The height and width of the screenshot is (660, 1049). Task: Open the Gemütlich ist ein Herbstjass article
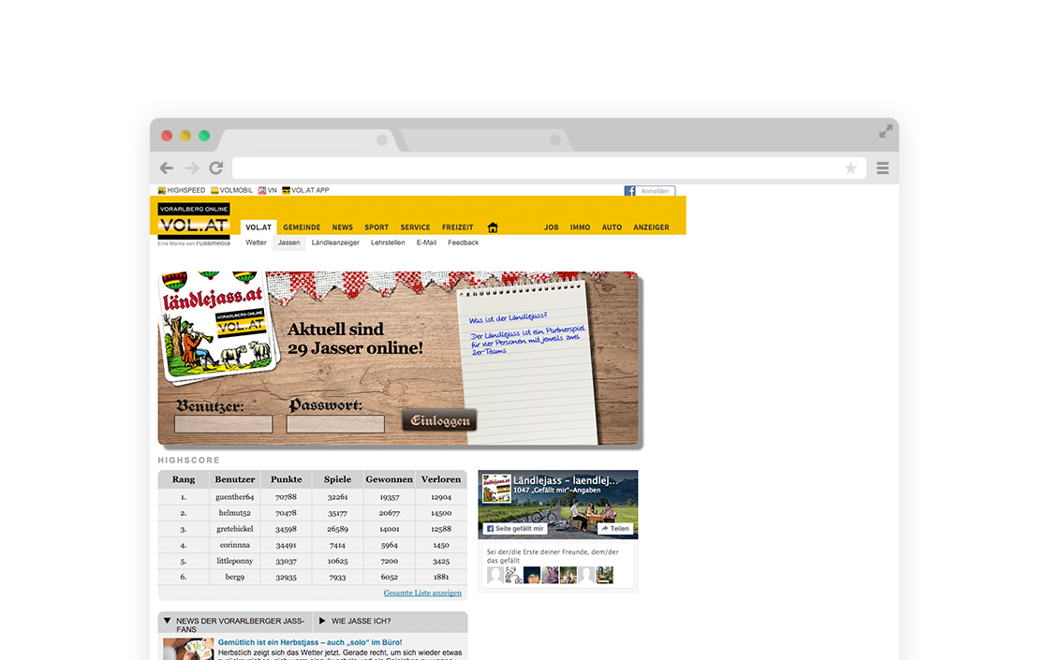[310, 642]
